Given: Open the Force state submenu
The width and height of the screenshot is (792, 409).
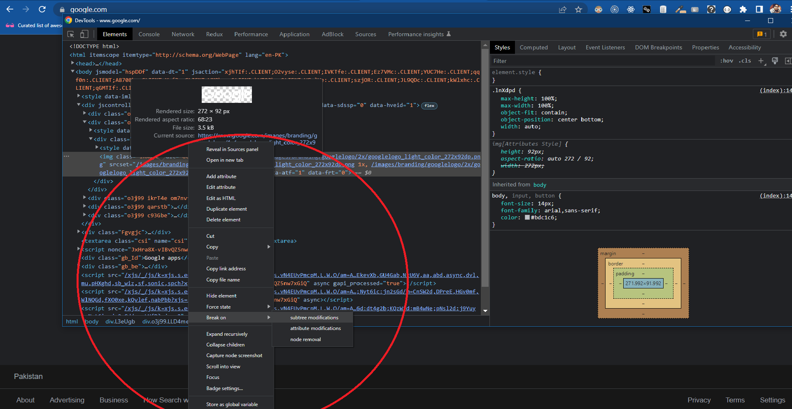Looking at the screenshot, I should point(231,307).
